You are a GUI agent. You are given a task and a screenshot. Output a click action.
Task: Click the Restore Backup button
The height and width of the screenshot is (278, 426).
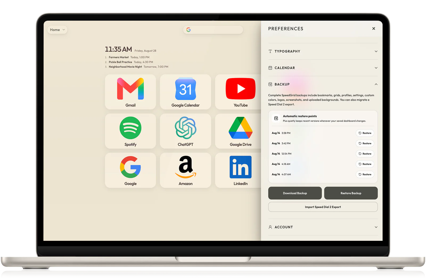[x=351, y=193]
